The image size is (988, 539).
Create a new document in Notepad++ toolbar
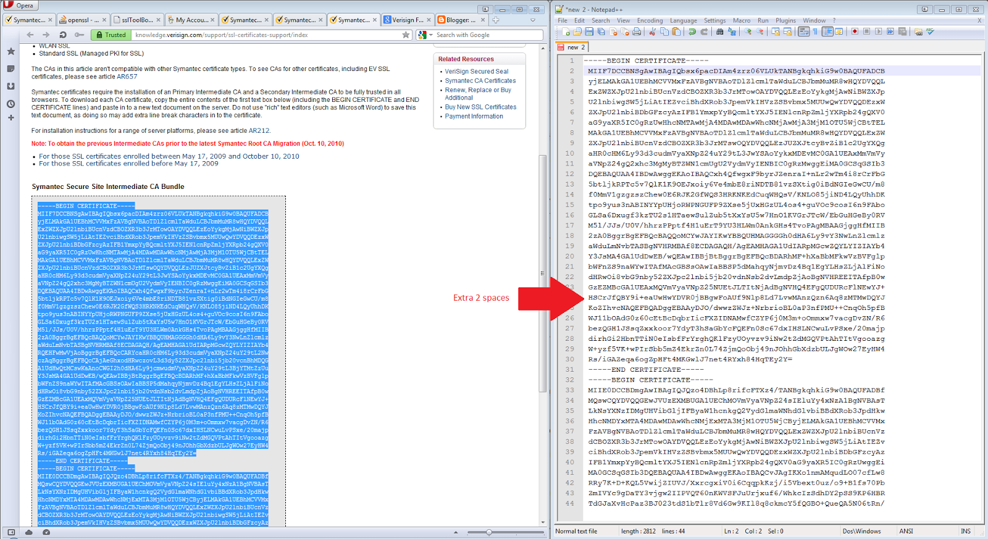566,31
